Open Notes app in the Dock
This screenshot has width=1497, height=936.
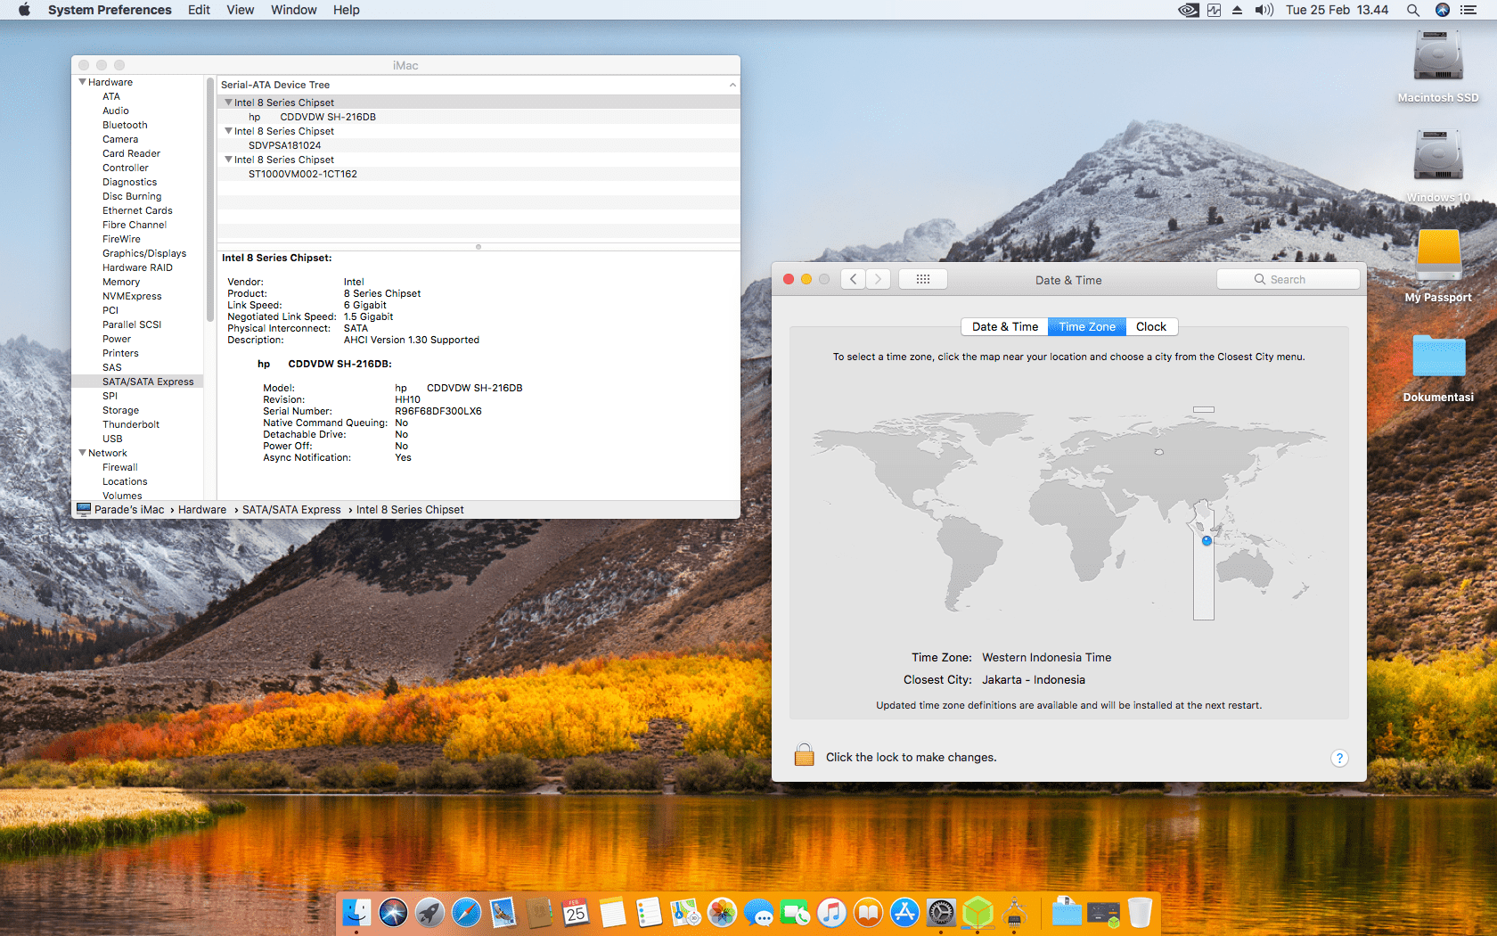tap(612, 912)
